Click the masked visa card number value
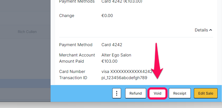 tap(127, 72)
